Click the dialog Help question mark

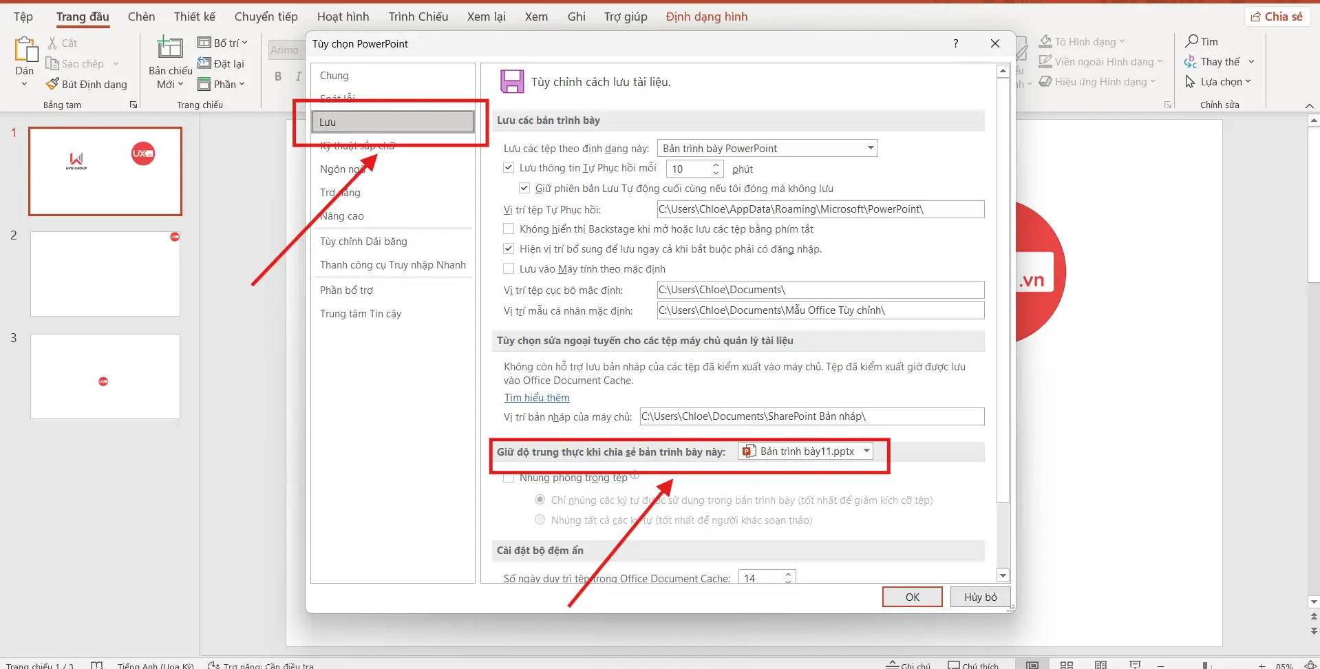(x=955, y=43)
